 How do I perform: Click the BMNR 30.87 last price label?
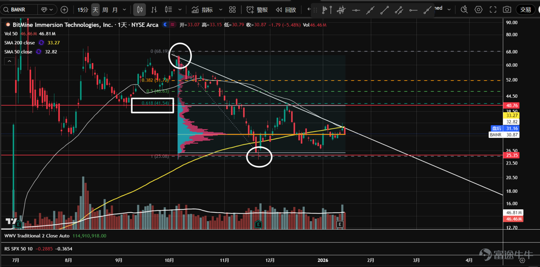coord(504,135)
